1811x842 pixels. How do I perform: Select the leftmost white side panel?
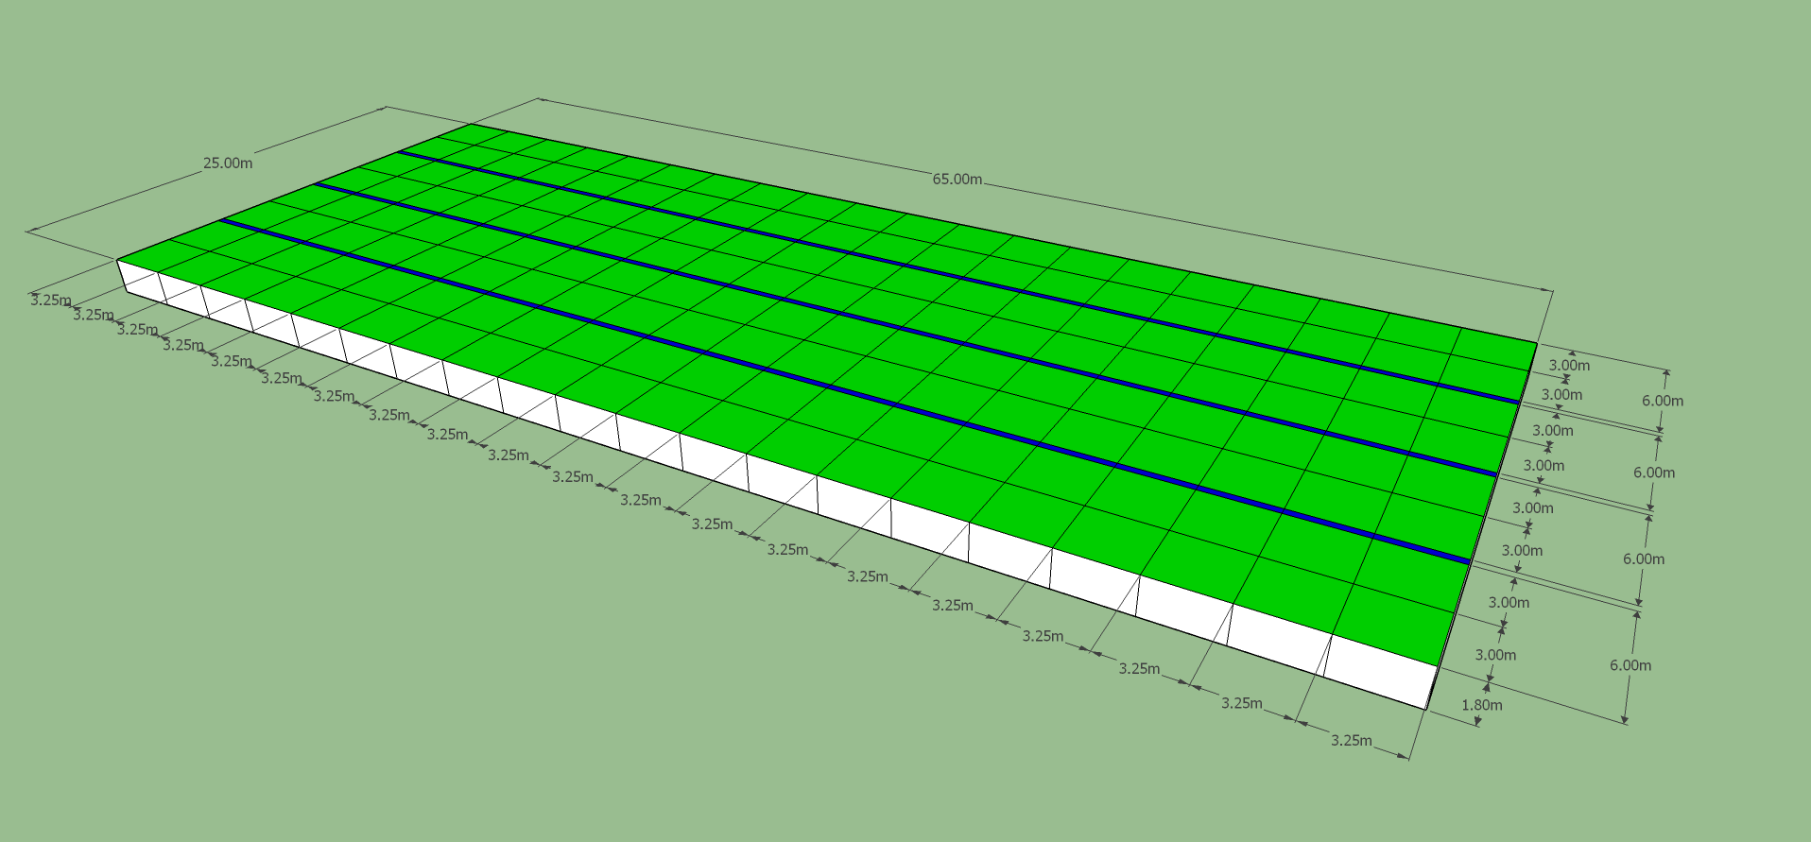coord(139,280)
